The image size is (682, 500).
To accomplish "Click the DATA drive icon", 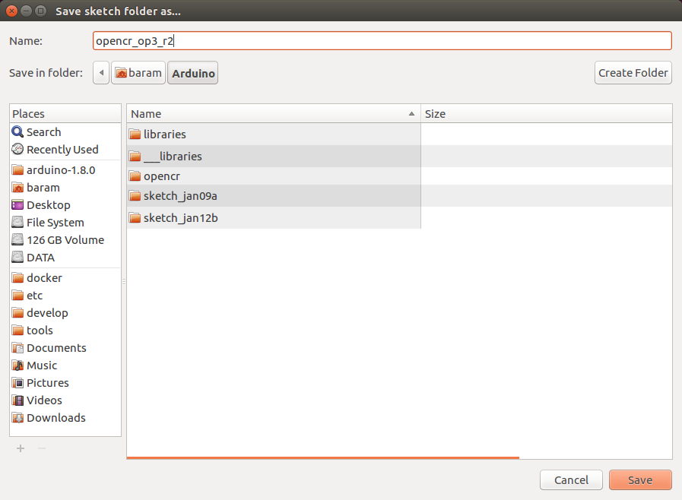I will tap(17, 258).
